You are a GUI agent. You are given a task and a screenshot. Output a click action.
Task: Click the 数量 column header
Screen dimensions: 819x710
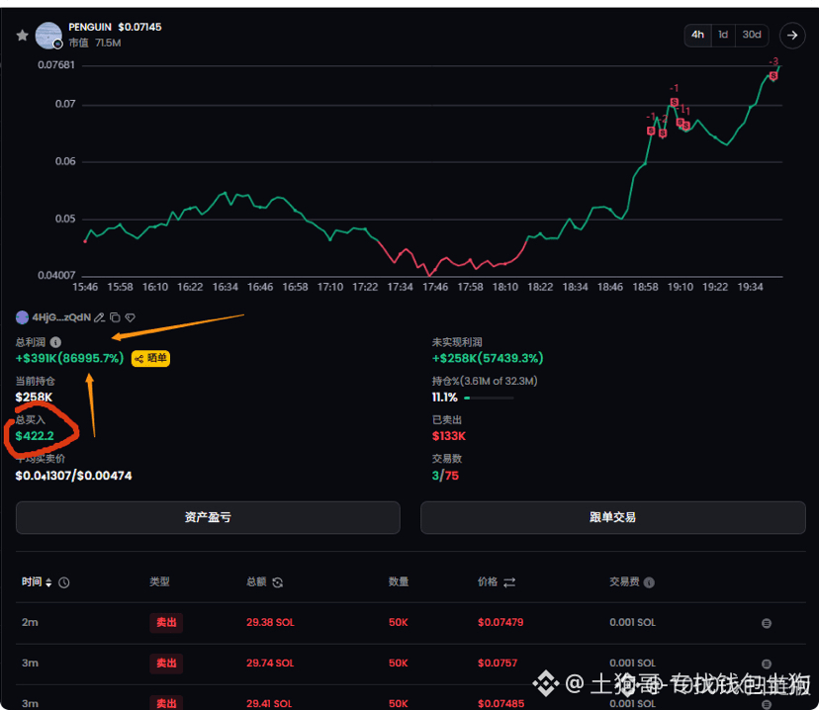tap(399, 581)
